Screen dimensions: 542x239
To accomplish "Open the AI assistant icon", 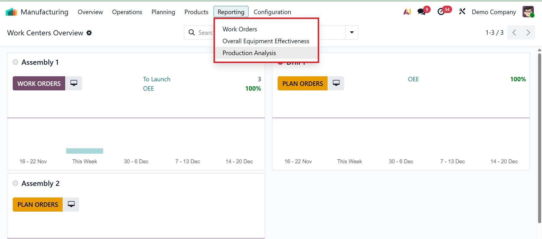I will pos(407,12).
